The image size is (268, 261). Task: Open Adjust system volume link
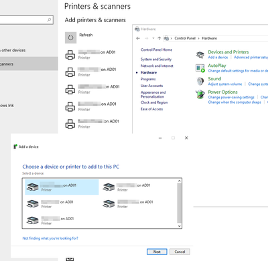(x=225, y=84)
